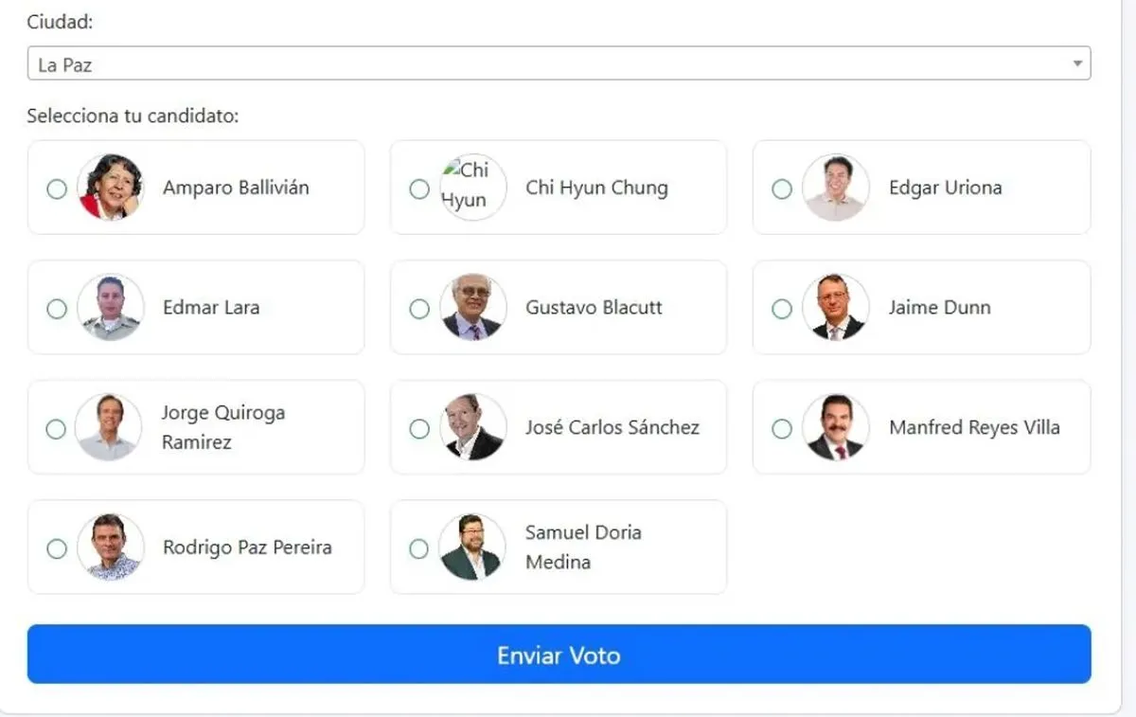The width and height of the screenshot is (1136, 717).
Task: Select the Jorge Quiroga Ramirez radio button
Action: 57,429
